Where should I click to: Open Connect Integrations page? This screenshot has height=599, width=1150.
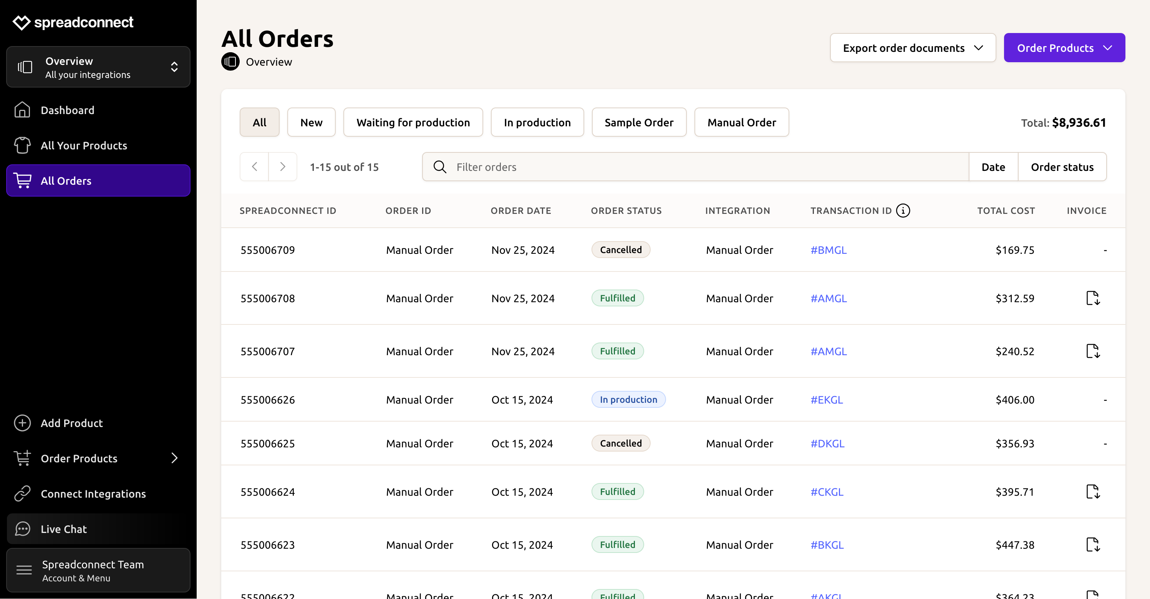click(x=98, y=493)
